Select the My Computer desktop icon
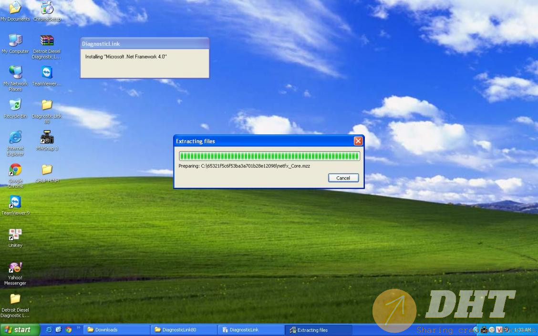Image resolution: width=538 pixels, height=336 pixels. (15, 41)
